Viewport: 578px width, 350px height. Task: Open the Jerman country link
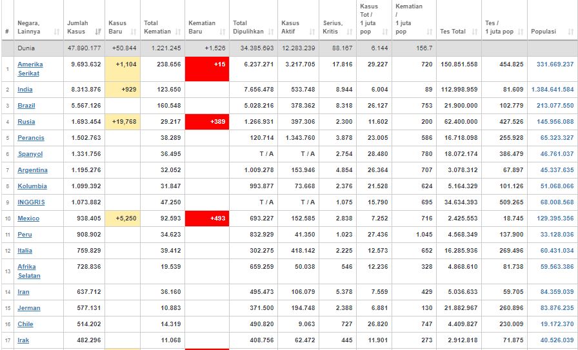tap(29, 308)
